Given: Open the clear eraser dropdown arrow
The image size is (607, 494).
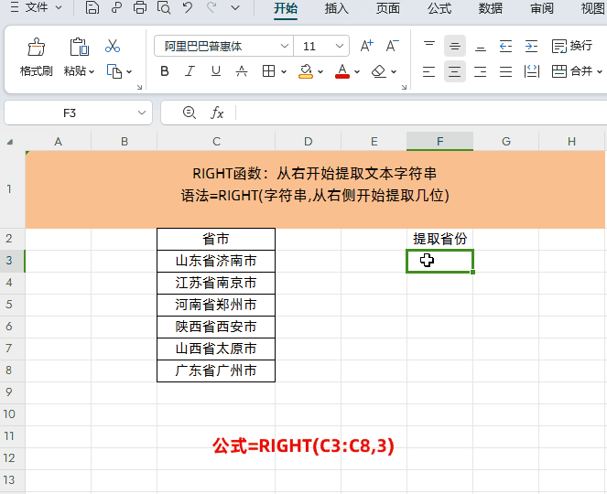Looking at the screenshot, I should pos(394,71).
